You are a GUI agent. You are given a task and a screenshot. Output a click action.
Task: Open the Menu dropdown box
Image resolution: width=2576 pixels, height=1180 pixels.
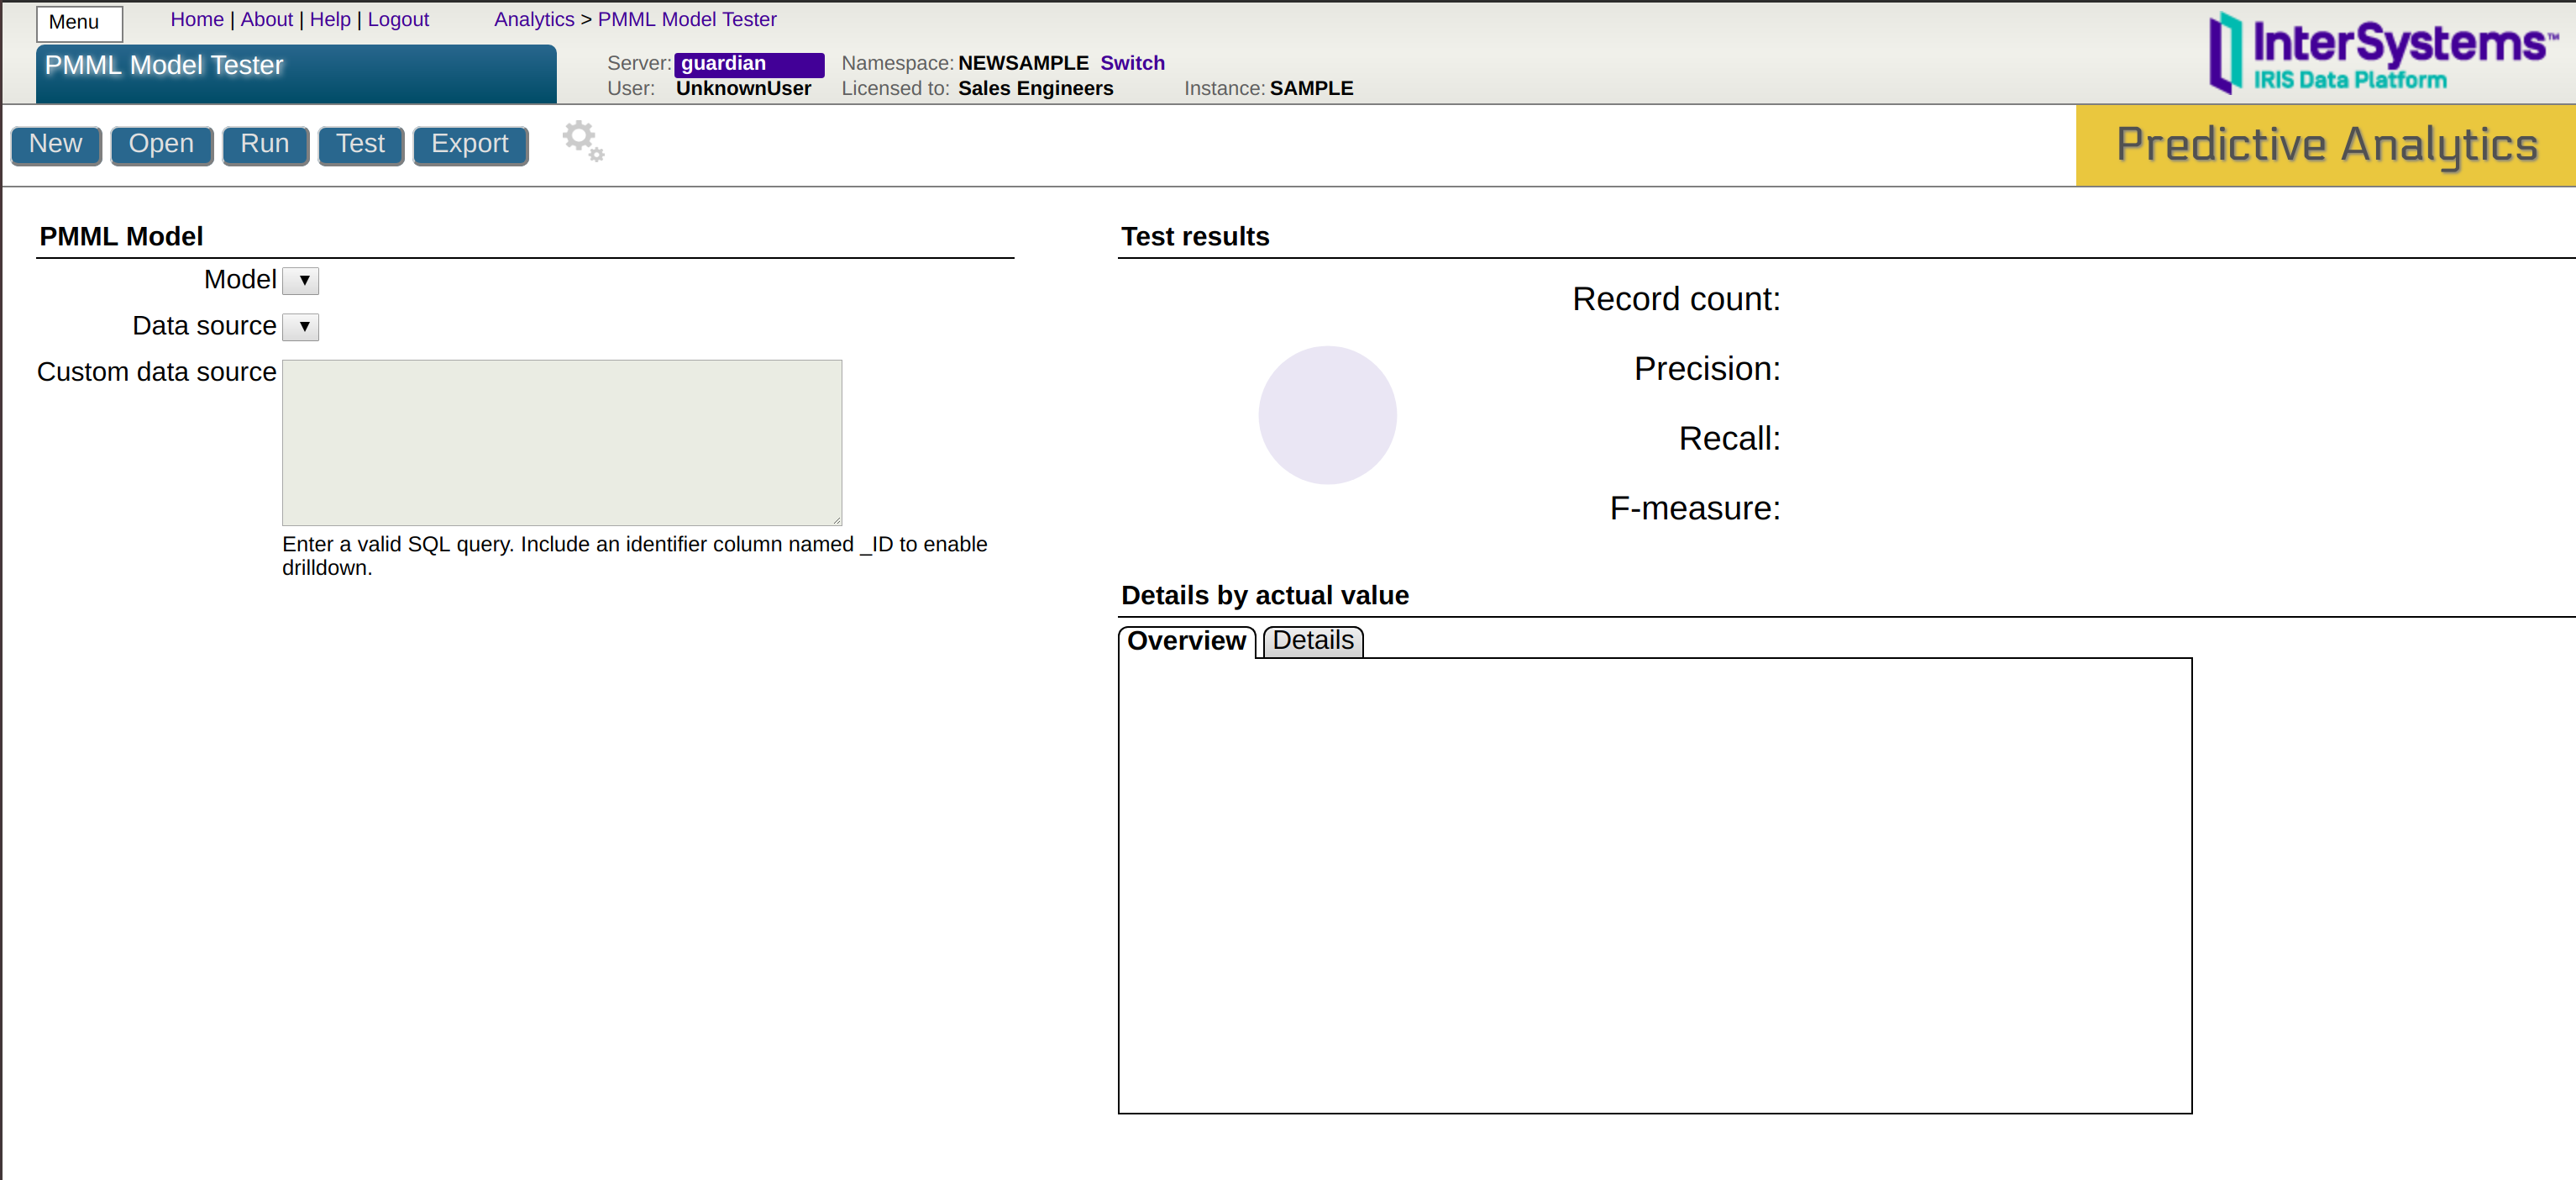point(80,22)
